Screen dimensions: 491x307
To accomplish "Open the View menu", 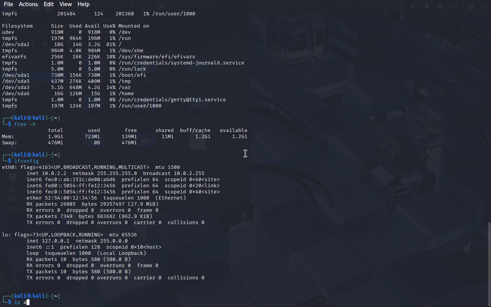I will click(66, 4).
